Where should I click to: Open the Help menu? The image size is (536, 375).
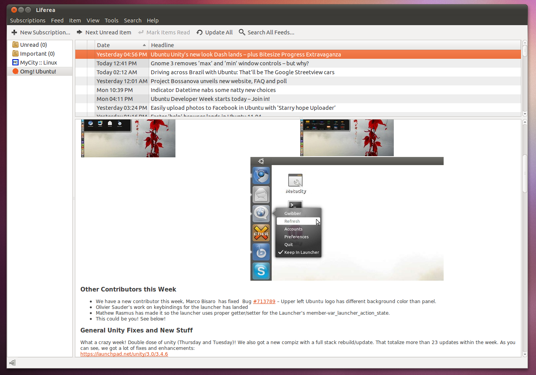pos(153,20)
